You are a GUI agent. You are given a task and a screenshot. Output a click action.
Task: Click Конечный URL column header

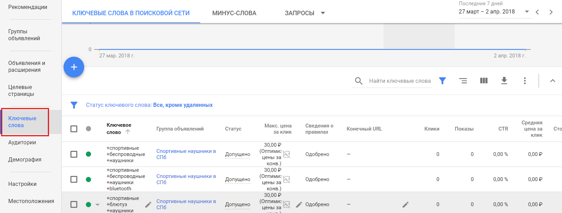(x=364, y=129)
